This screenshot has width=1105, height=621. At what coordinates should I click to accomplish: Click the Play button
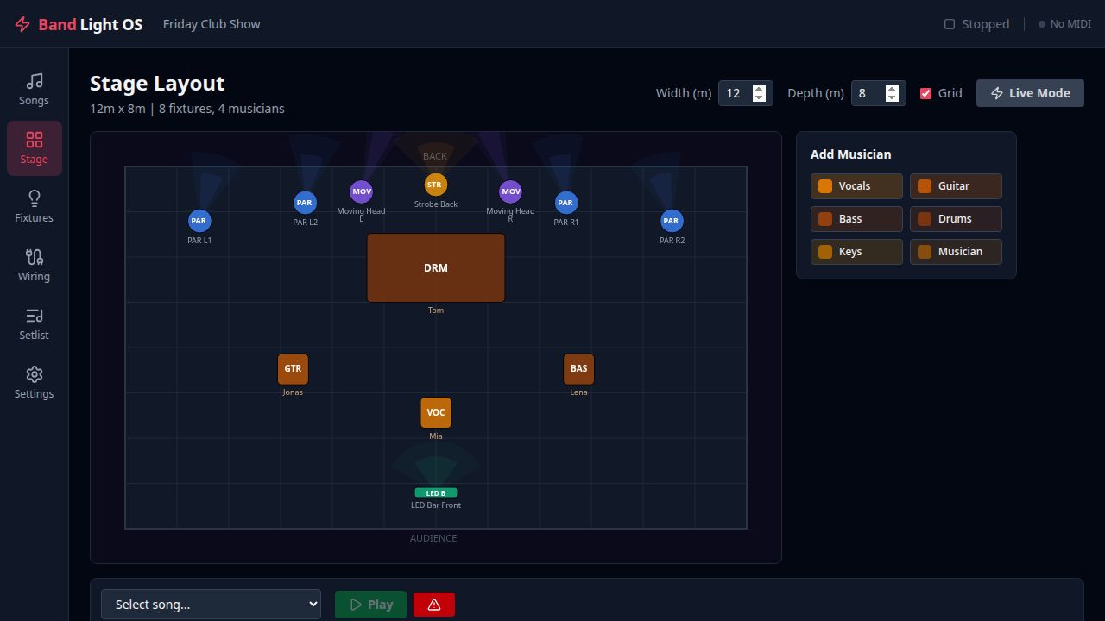click(370, 605)
